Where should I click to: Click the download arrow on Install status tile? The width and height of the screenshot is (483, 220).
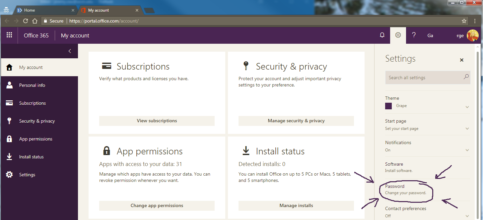[x=246, y=151]
